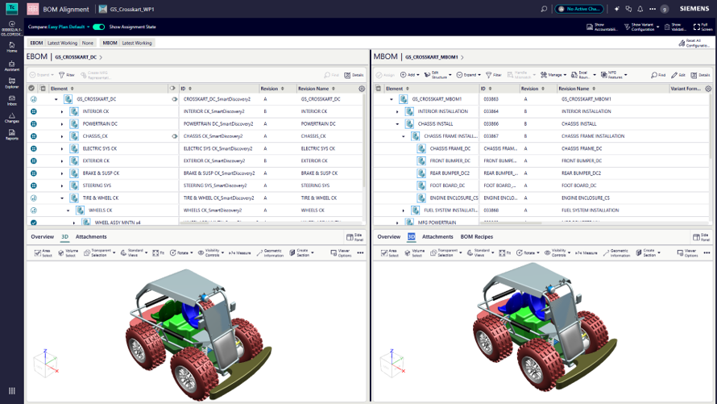Open the Add dropdown in MBOM toolbar
717x404 pixels.
(x=410, y=75)
